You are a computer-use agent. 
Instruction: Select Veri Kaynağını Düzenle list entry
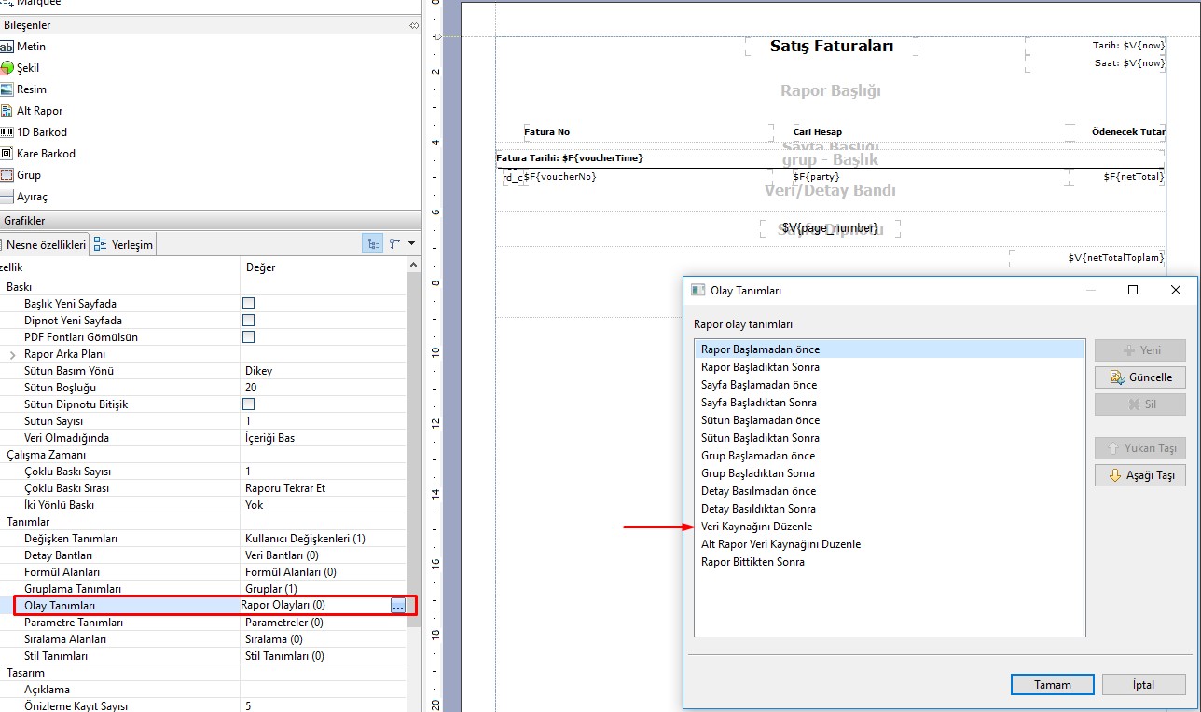(756, 527)
